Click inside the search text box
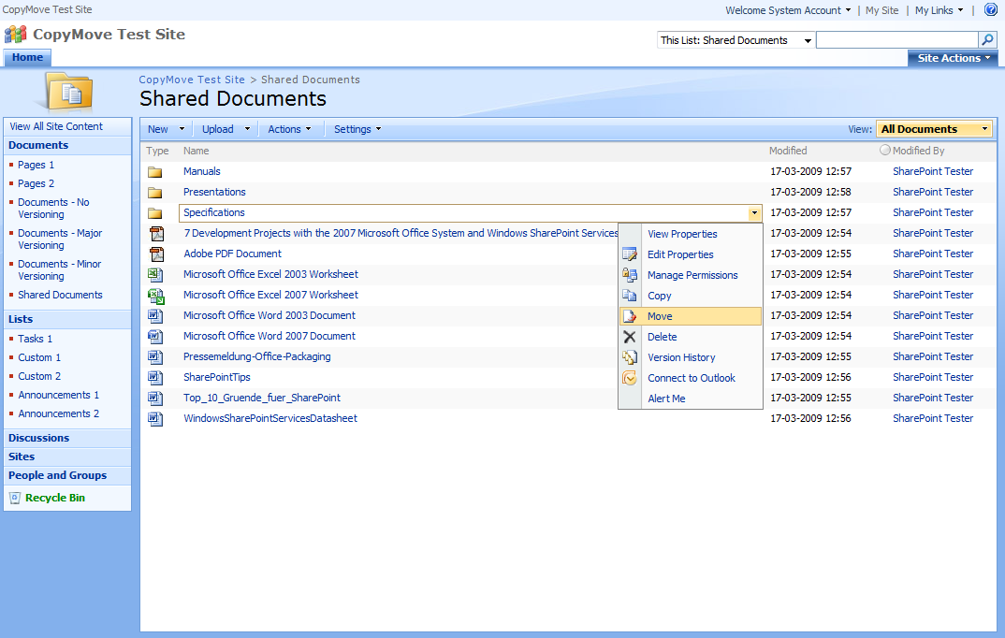Image resolution: width=1005 pixels, height=638 pixels. [x=897, y=39]
